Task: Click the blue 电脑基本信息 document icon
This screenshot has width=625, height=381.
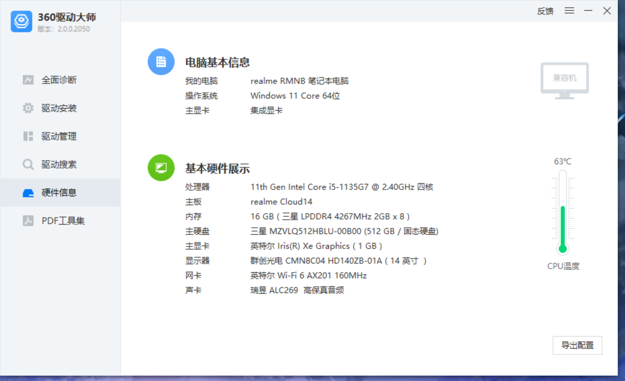Action: pos(161,62)
